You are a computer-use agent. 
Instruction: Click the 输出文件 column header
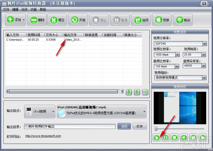coord(73,35)
